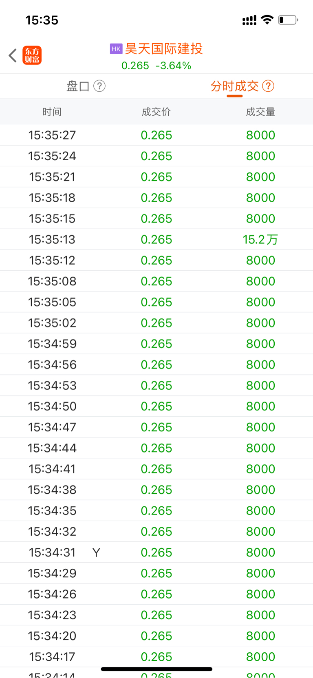This screenshot has width=313, height=678.
Task: Tap the back arrow icon
Action: tap(13, 55)
